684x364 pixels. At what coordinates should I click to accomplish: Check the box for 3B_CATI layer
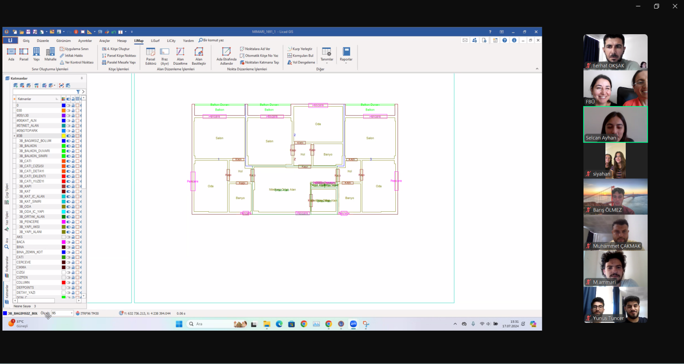tap(77, 161)
